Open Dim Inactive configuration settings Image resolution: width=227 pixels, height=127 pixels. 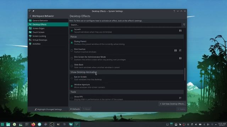(180, 50)
